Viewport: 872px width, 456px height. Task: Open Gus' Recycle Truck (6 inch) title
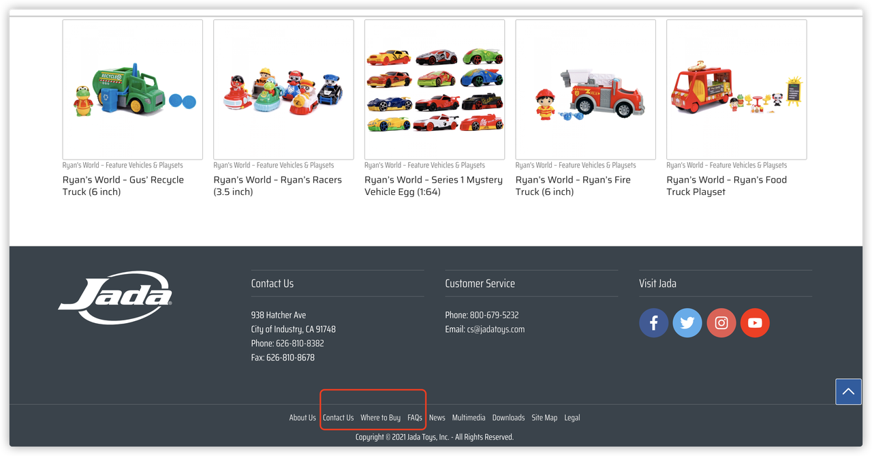coord(123,186)
